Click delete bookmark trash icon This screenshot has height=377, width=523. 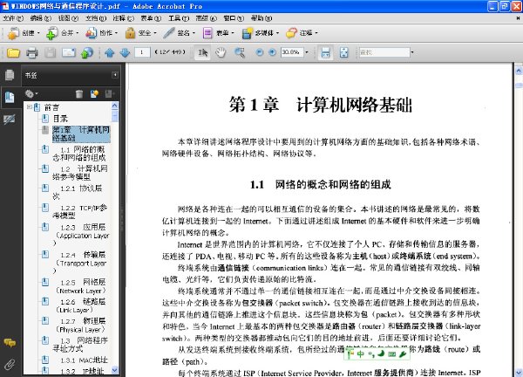click(x=79, y=94)
